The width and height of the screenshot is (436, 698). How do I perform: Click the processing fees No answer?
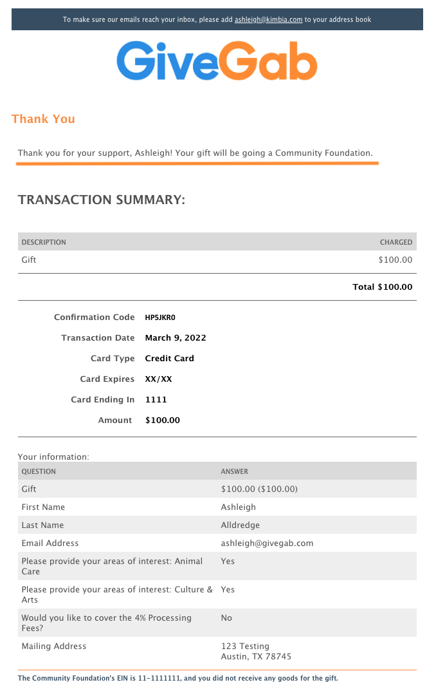pyautogui.click(x=226, y=618)
